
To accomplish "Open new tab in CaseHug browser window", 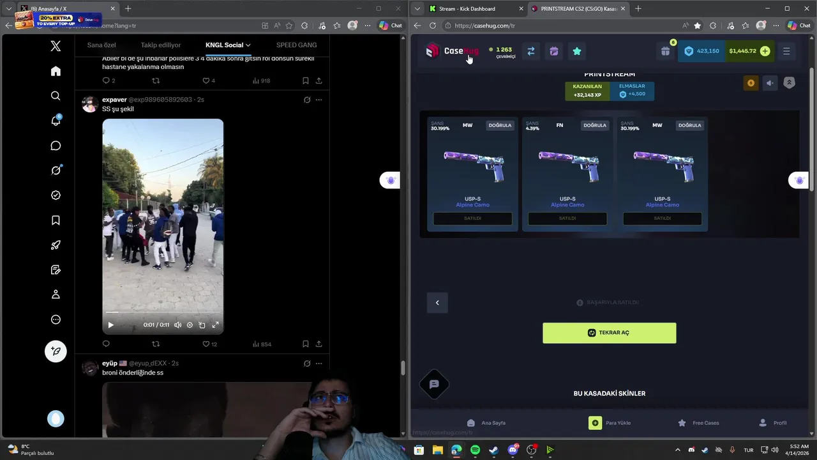I will 638,9.
